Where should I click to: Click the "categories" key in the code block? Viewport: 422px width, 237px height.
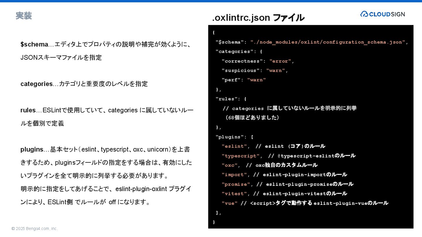(x=234, y=51)
